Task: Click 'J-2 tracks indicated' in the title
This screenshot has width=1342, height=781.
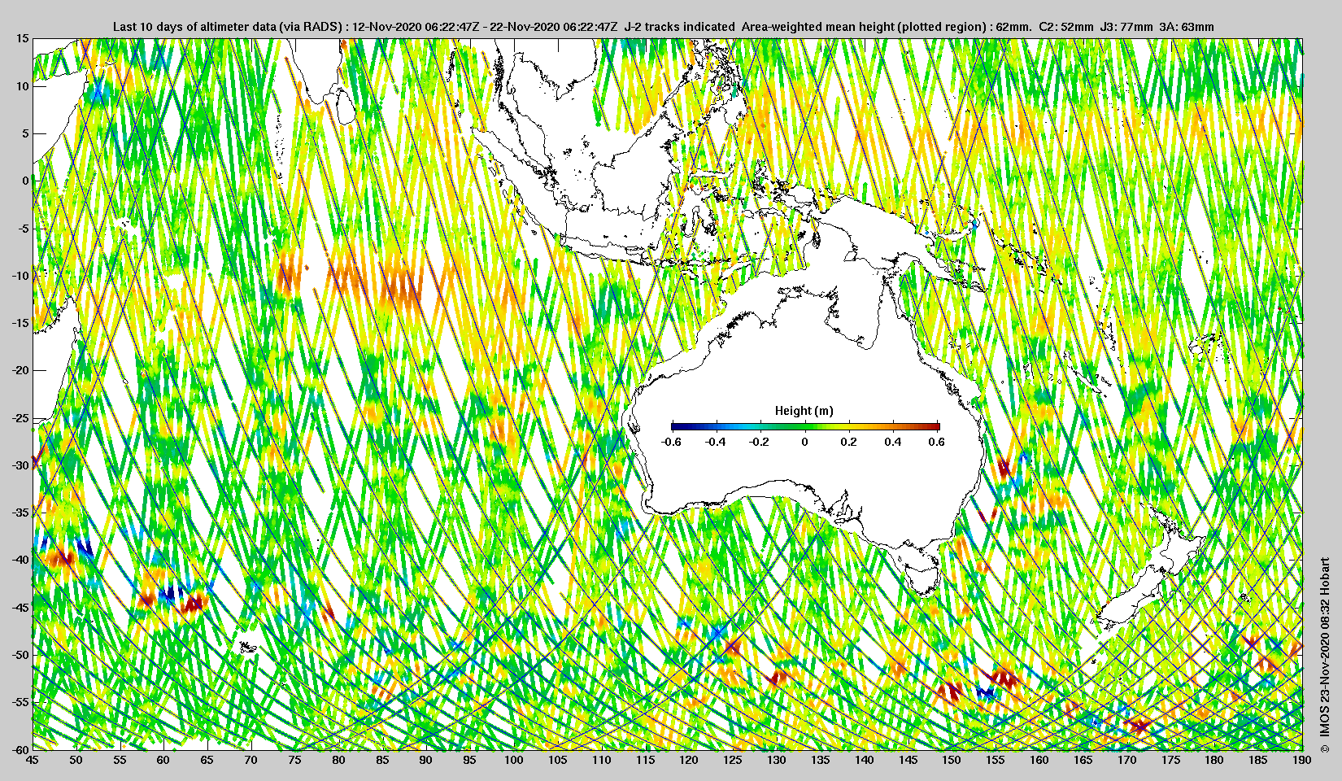Action: 679,27
